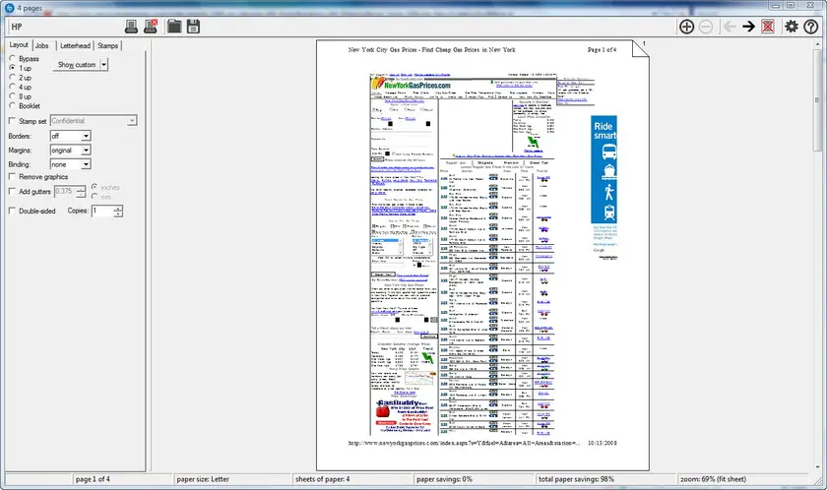Switch to the Layout tab
Image resolution: width=827 pixels, height=490 pixels.
[x=19, y=45]
